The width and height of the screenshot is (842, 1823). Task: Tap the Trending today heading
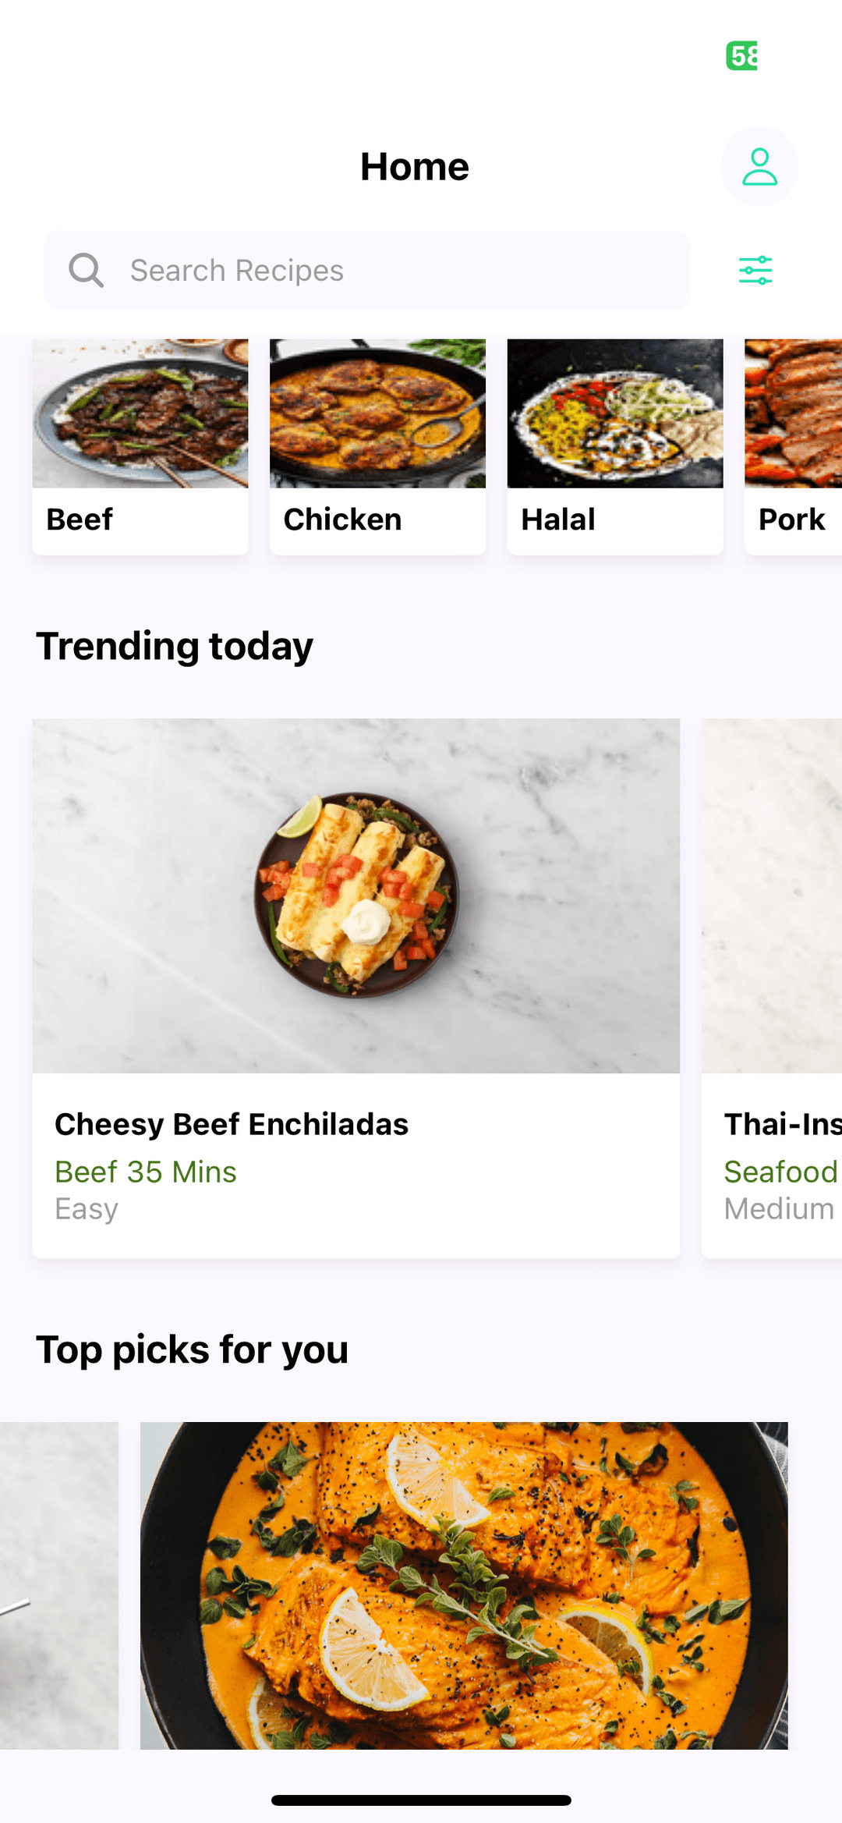(x=175, y=647)
